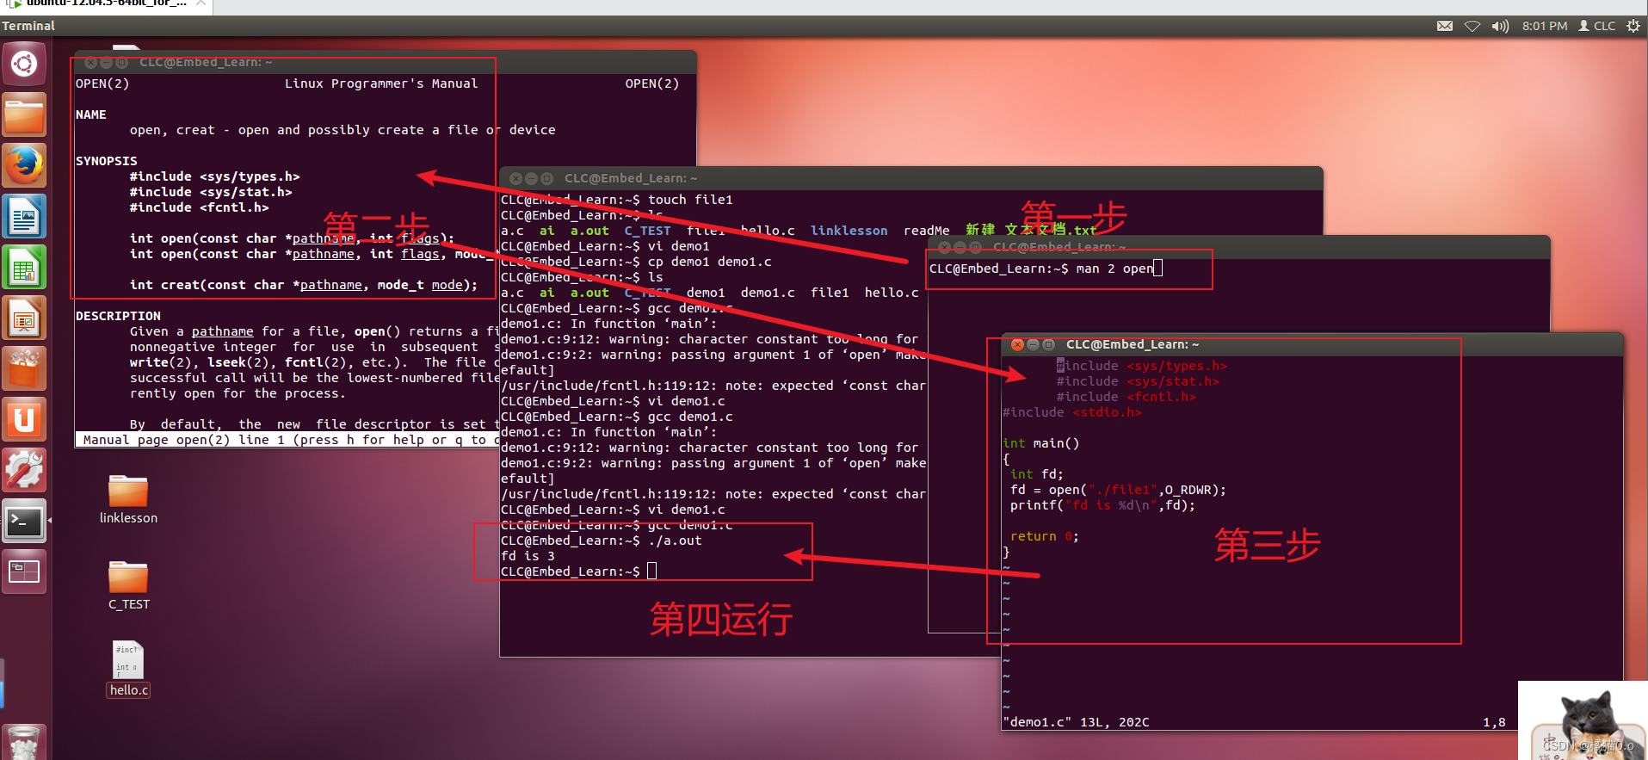Open Ubuntu Software Center from the launcher
This screenshot has width=1648, height=760.
tap(24, 369)
